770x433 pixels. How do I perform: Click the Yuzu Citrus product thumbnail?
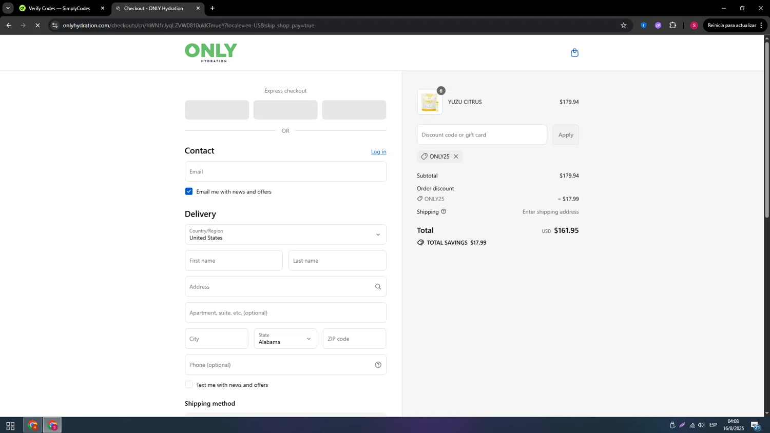tap(430, 102)
